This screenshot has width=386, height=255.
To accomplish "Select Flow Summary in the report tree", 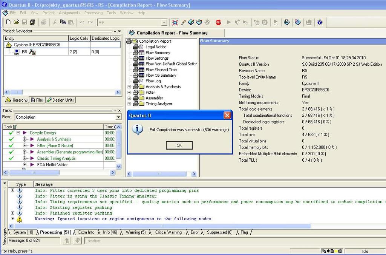I will pyautogui.click(x=158, y=53).
